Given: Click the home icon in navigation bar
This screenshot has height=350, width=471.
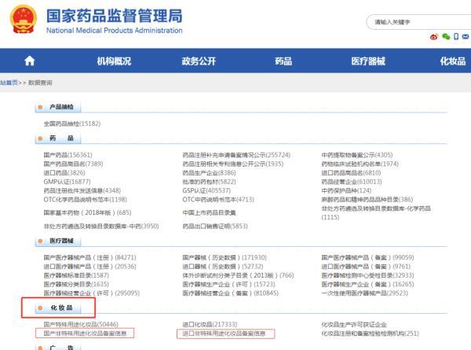Looking at the screenshot, I should coord(30,61).
